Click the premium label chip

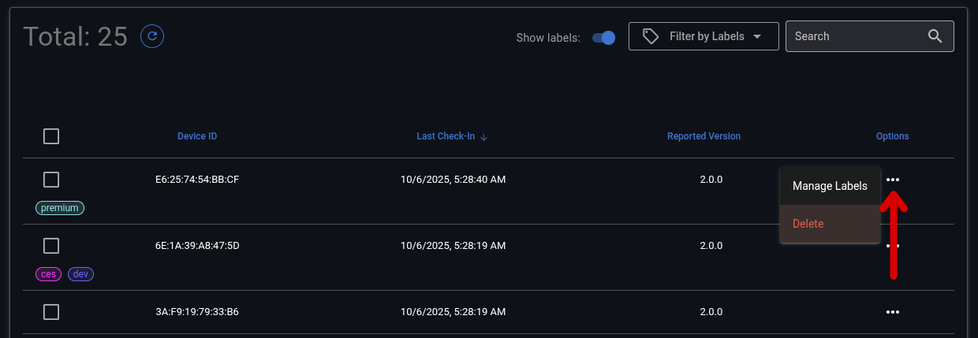(x=60, y=208)
